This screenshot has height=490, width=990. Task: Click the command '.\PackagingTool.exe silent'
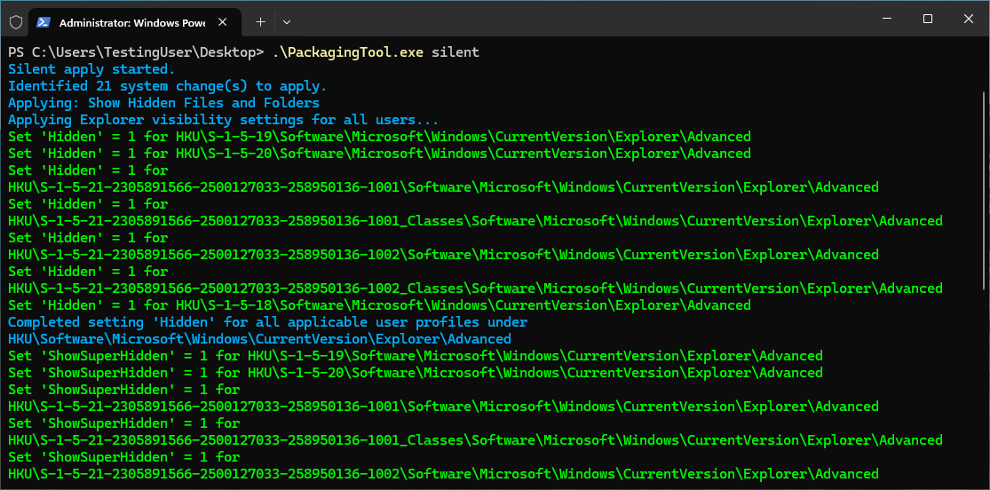376,52
